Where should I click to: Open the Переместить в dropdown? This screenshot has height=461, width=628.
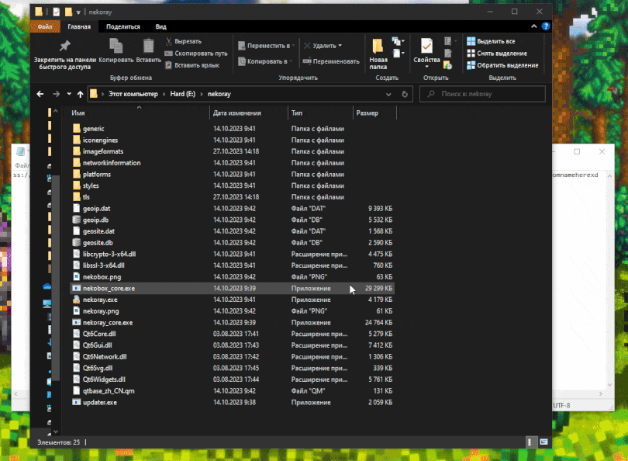pos(266,46)
